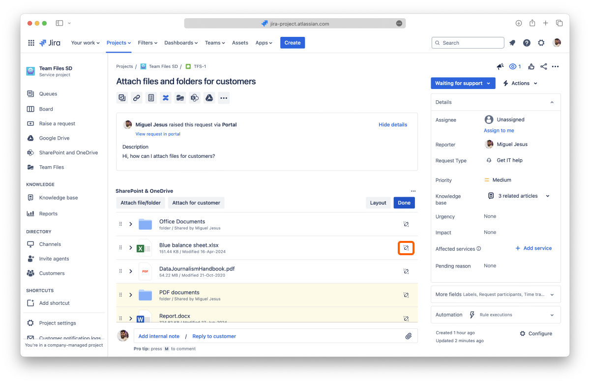This screenshot has height=384, width=590.
Task: Toggle the watch eye icon
Action: pos(515,67)
